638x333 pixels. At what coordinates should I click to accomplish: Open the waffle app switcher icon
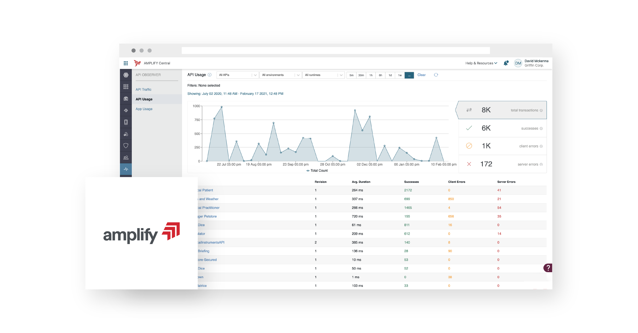pos(126,63)
